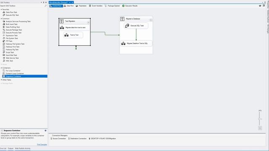Select Destination Connection manager

[77, 139]
